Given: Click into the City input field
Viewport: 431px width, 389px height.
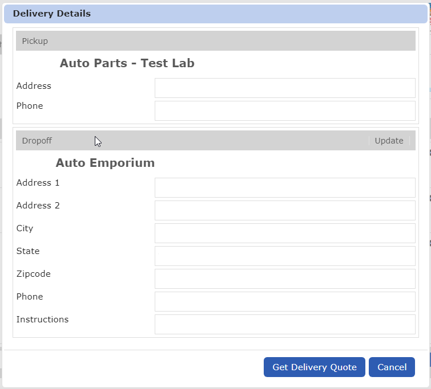Looking at the screenshot, I should tap(285, 234).
